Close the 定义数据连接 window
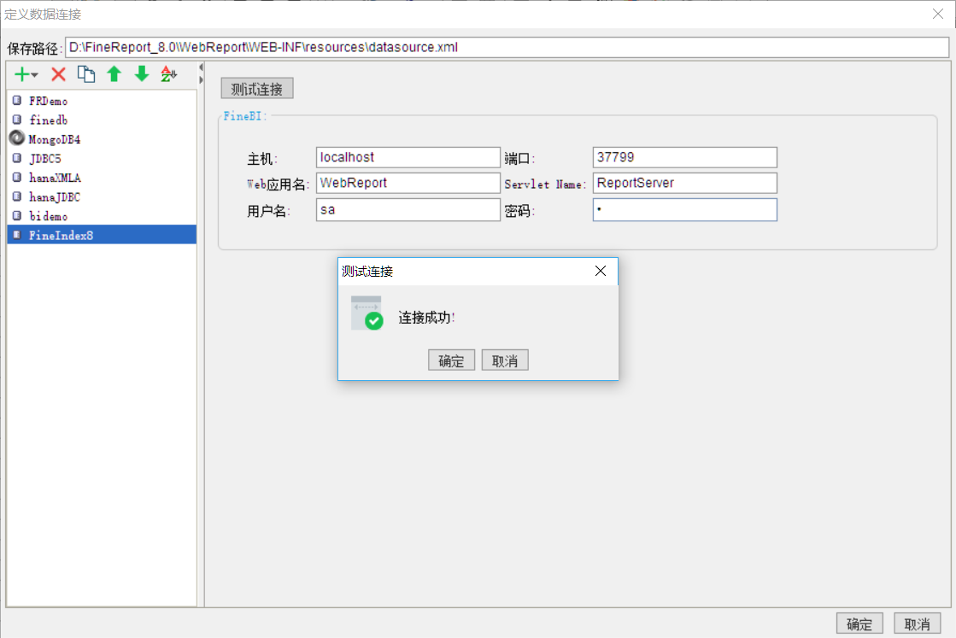The image size is (956, 638). pyautogui.click(x=938, y=14)
